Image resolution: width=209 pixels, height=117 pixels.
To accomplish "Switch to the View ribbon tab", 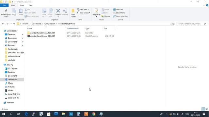I will coord(30,5).
